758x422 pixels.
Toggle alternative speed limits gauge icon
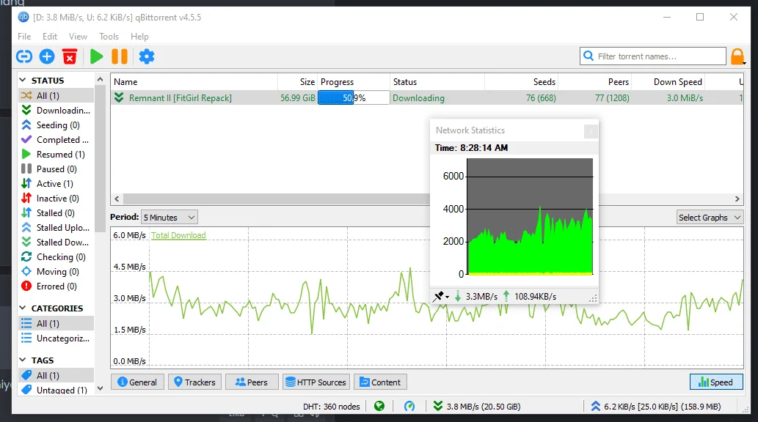click(x=409, y=407)
